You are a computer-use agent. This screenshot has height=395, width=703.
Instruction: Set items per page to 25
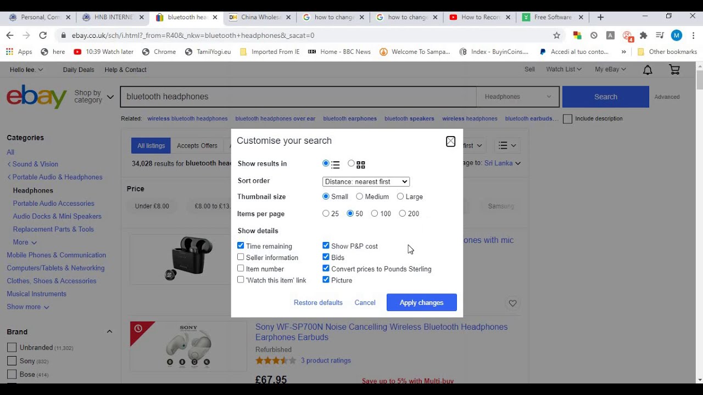coord(326,213)
